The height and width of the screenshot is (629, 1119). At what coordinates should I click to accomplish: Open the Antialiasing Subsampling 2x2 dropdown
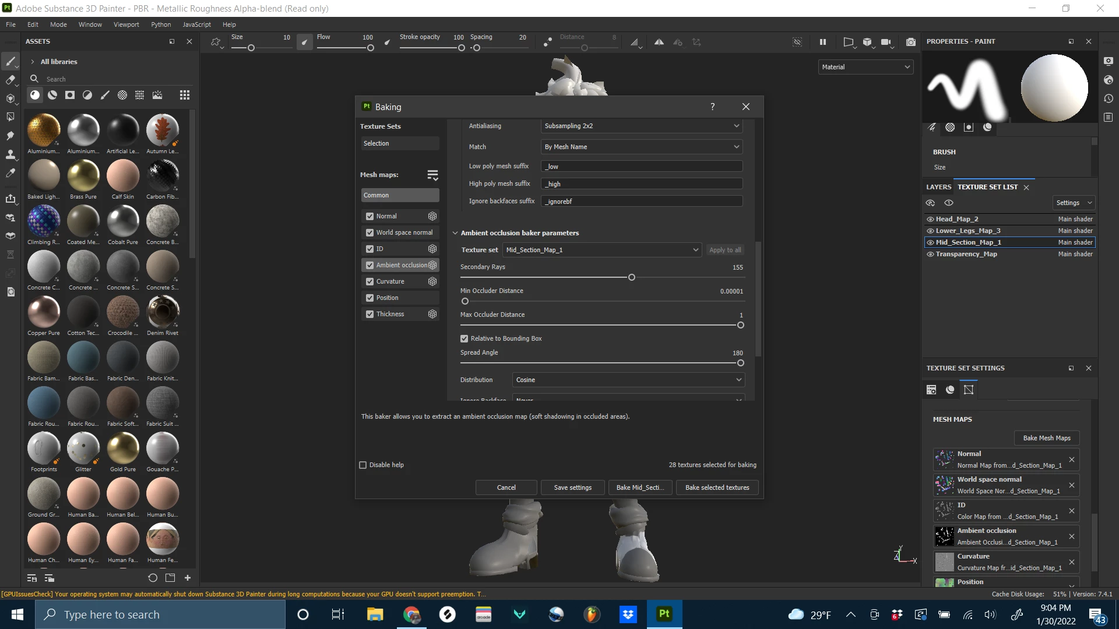pos(641,126)
